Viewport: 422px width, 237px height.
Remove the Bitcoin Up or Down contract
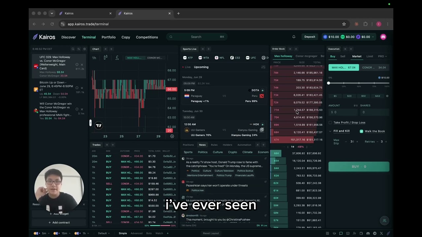coord(82,88)
